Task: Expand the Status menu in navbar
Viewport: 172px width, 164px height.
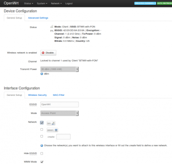Action: click(28, 3)
